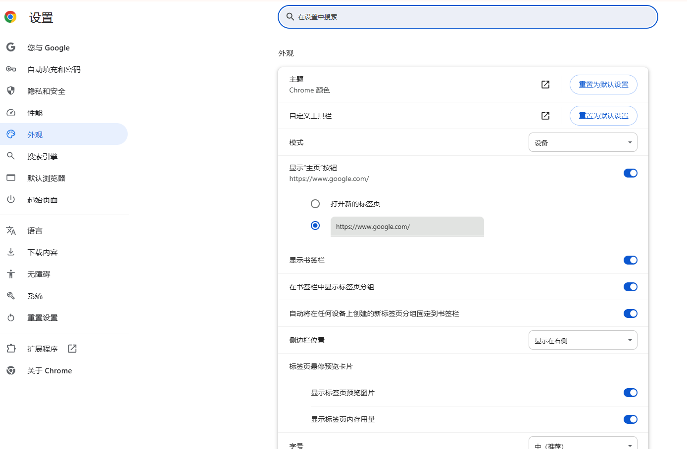Screen dimensions: 687x449
Task: Toggle 自动将新标签页分组固定到书签栏 switch
Action: [631, 314]
